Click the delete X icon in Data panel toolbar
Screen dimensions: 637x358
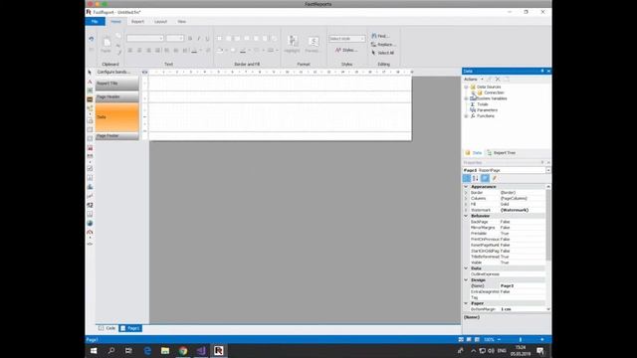click(498, 80)
